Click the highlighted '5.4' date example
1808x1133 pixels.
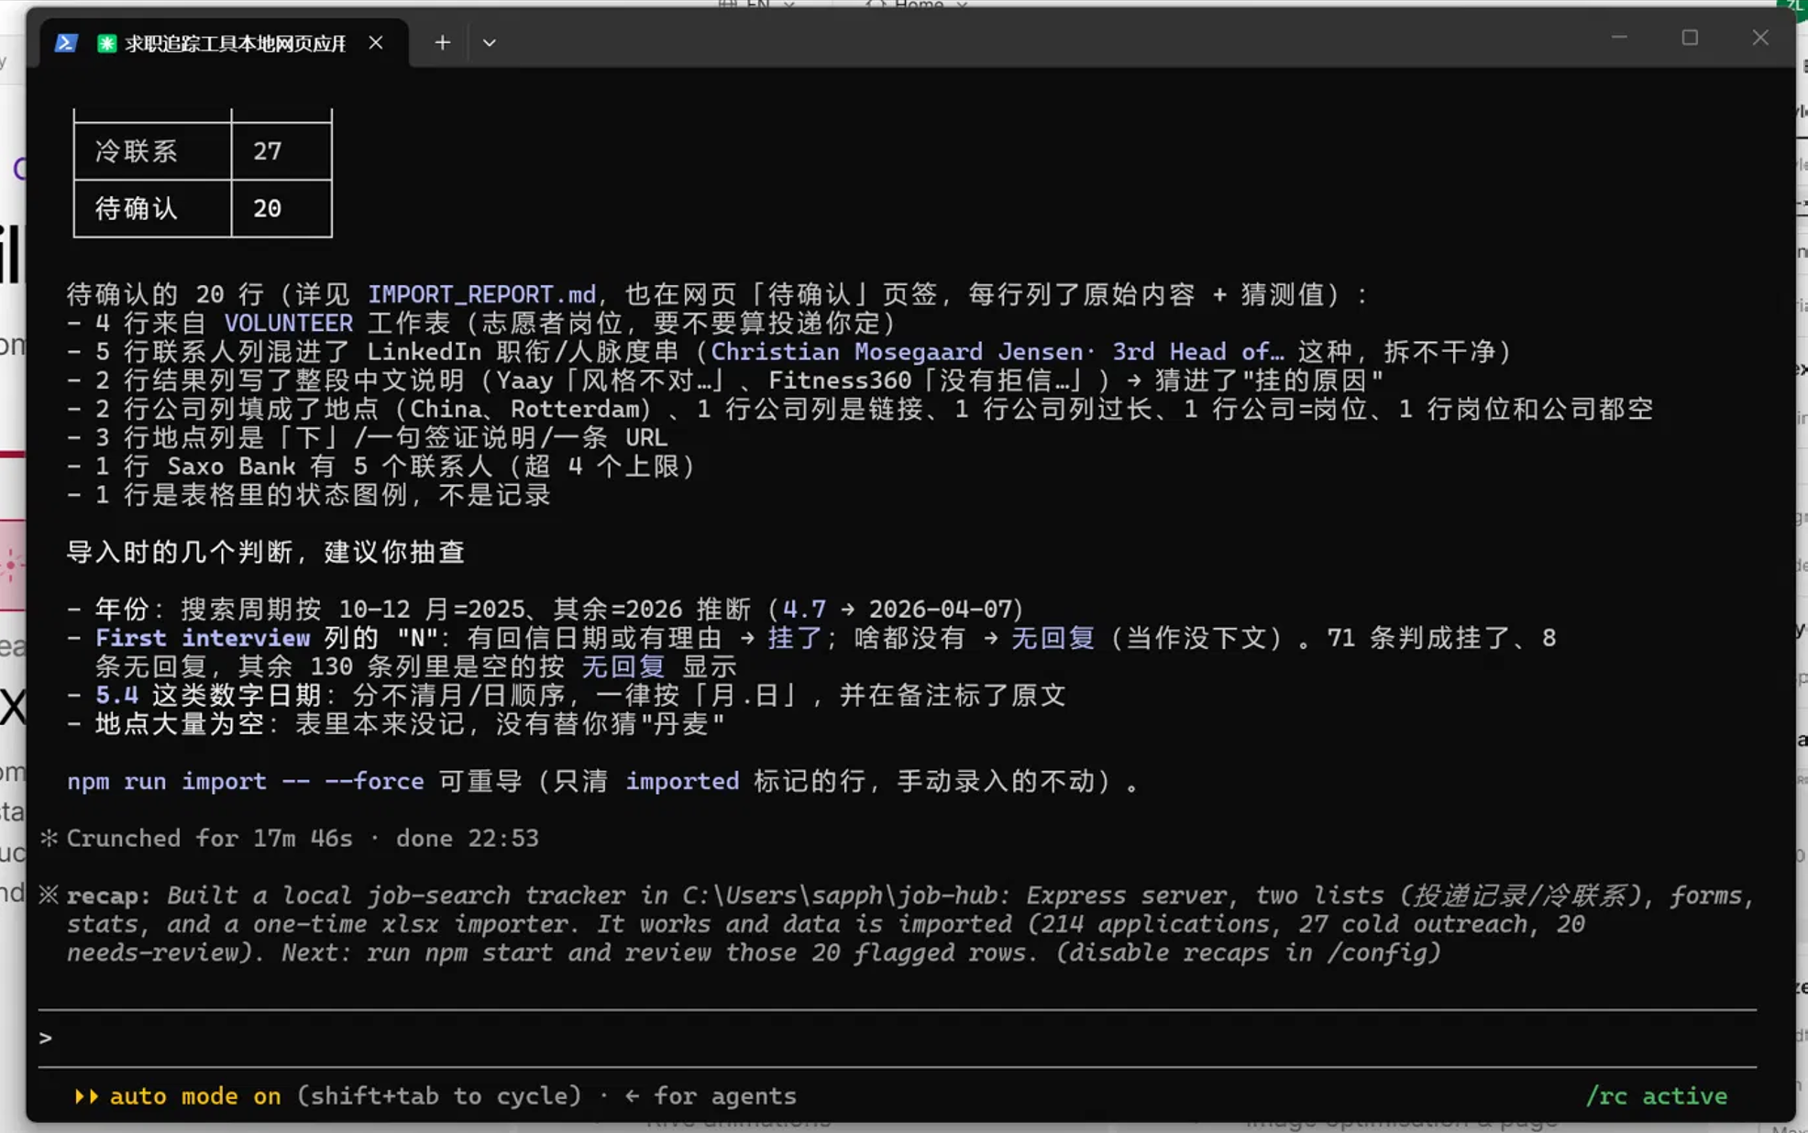[116, 695]
